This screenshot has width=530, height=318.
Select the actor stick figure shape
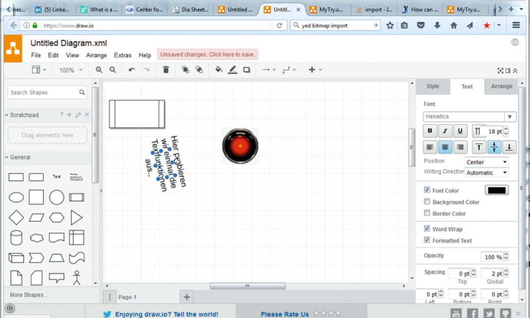(x=77, y=278)
